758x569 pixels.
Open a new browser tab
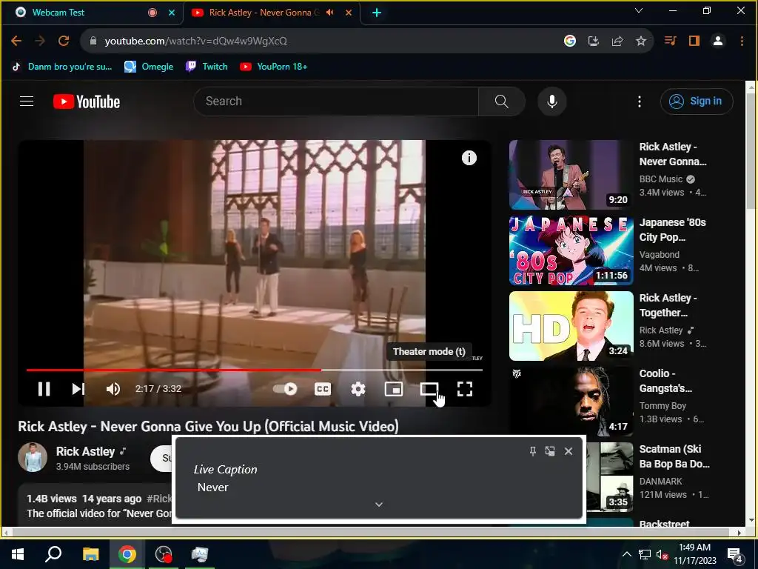point(377,13)
